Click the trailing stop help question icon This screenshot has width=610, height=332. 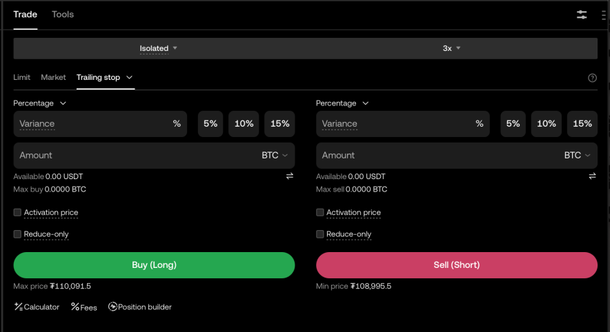click(x=592, y=78)
